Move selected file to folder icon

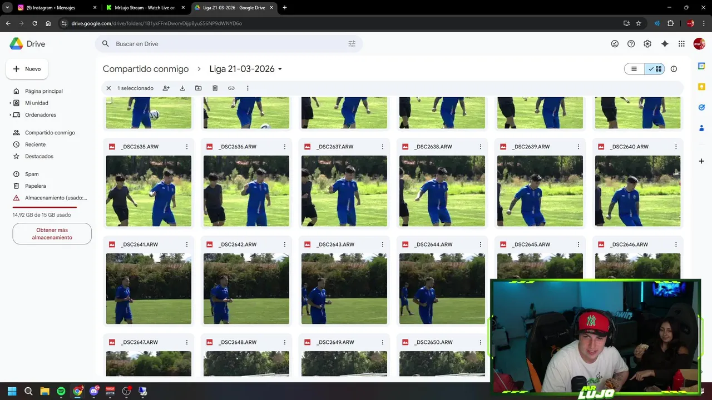click(198, 88)
